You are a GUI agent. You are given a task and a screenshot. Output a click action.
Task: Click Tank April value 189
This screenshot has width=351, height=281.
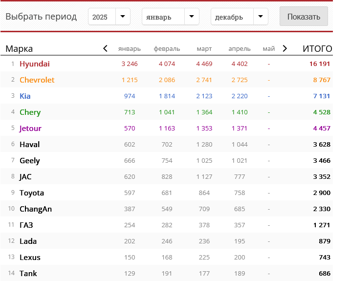tap(240, 273)
